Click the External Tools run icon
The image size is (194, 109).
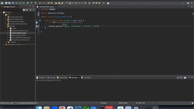pos(36,3)
